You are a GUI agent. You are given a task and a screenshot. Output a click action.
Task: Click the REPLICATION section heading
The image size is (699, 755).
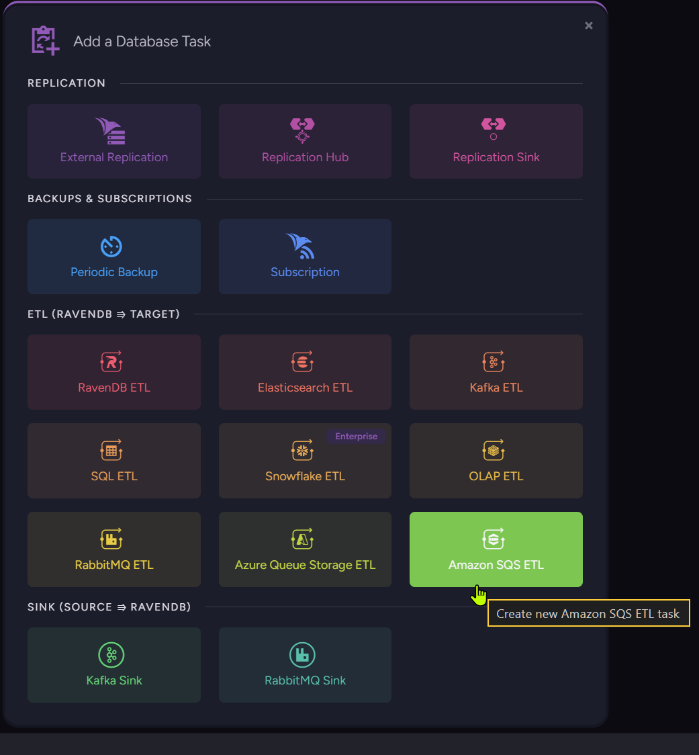66,83
